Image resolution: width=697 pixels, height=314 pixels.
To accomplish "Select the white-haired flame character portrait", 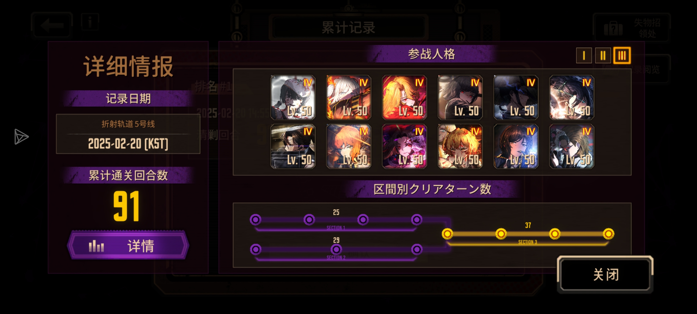I will pos(348,97).
